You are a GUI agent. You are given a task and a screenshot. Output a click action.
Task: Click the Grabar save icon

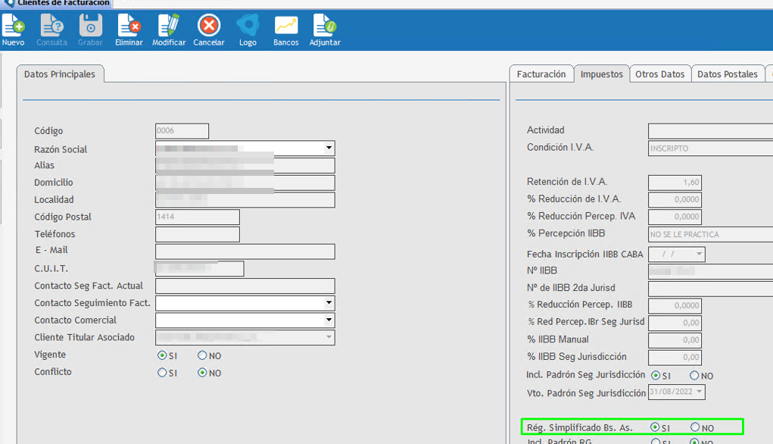[x=90, y=30]
